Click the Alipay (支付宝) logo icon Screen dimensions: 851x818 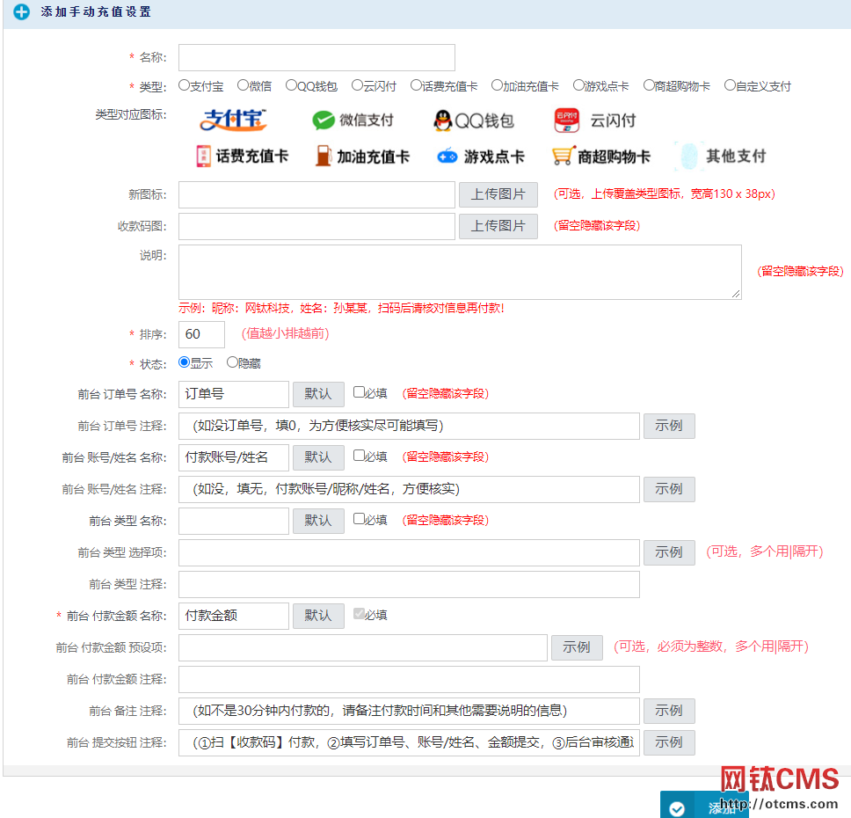point(233,120)
